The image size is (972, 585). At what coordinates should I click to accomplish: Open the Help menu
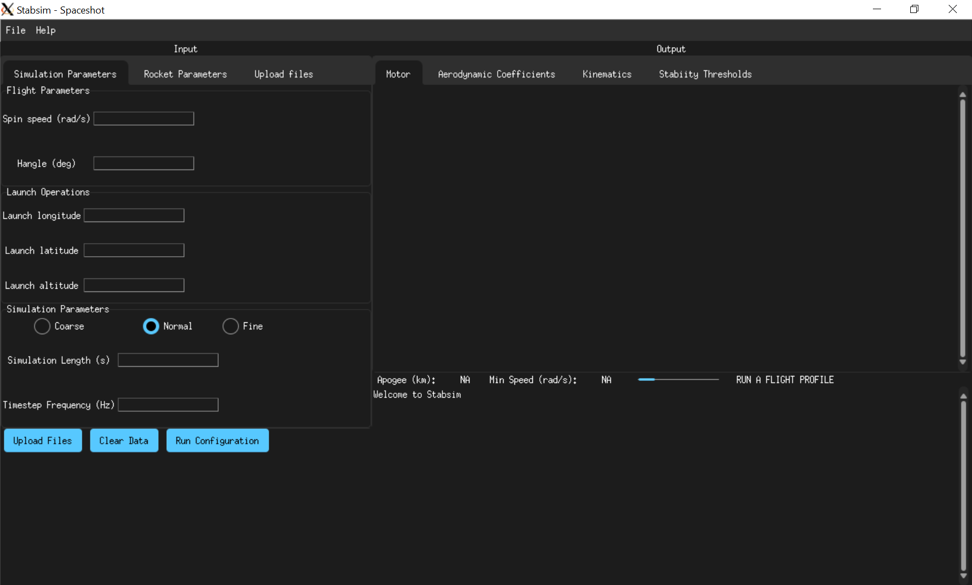pos(46,30)
